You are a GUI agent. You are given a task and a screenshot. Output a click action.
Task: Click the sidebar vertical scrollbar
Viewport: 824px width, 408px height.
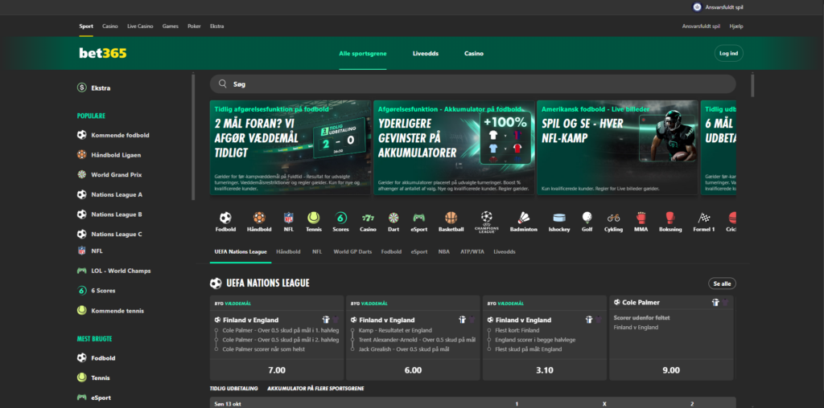coord(193,137)
